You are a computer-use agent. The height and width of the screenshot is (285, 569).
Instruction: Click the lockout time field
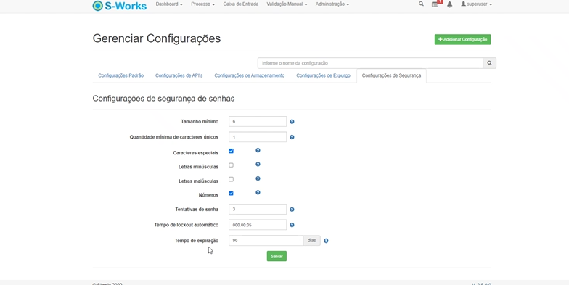coord(258,225)
